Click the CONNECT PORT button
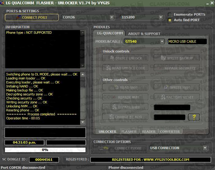Viewport: 215px width, 170px height. click(32, 17)
